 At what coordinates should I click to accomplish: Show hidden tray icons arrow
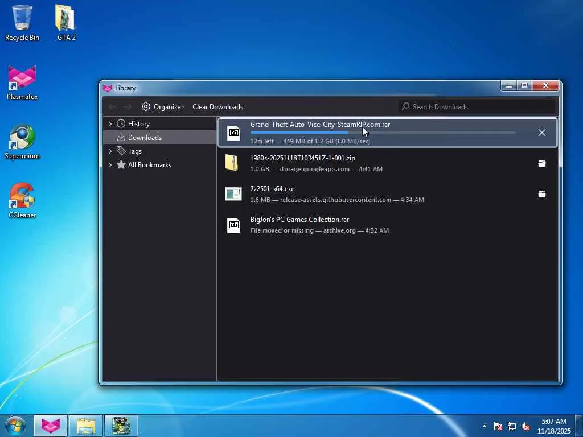[484, 426]
